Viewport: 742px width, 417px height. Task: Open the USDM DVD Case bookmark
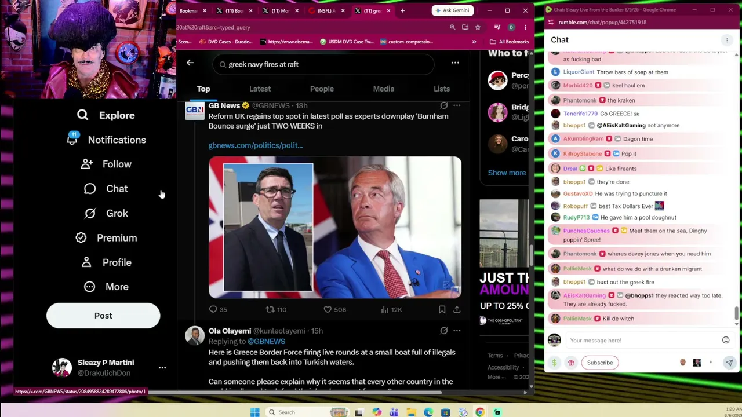click(x=347, y=42)
